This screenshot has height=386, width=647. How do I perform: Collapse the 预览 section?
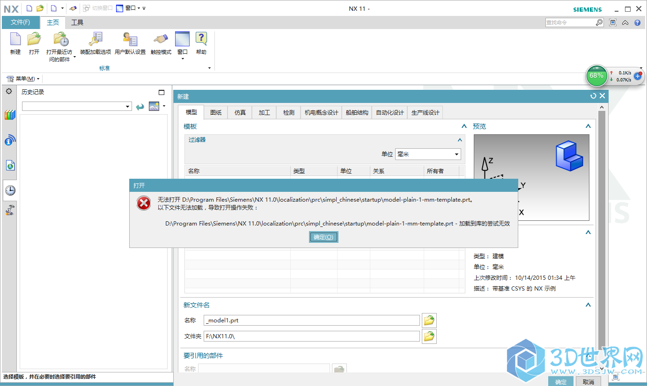(588, 126)
